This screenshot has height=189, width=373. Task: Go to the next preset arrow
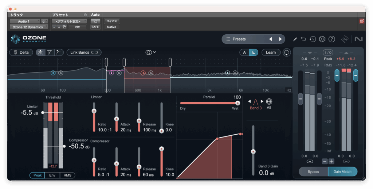280,39
